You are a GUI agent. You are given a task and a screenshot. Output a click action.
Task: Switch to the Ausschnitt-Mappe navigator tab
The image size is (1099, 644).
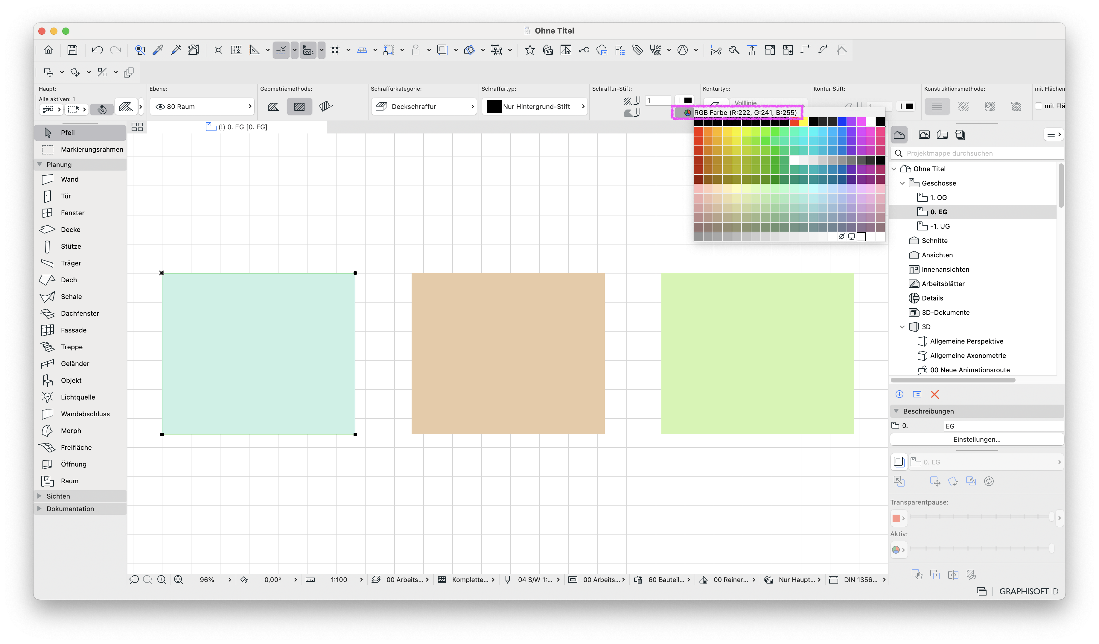tap(924, 135)
